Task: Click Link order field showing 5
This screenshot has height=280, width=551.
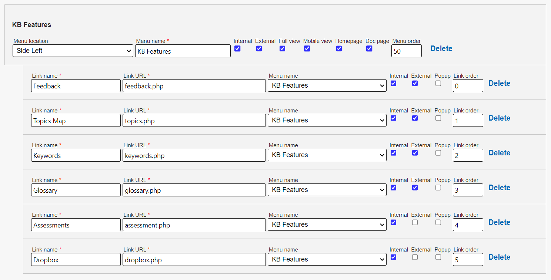Action: click(468, 260)
